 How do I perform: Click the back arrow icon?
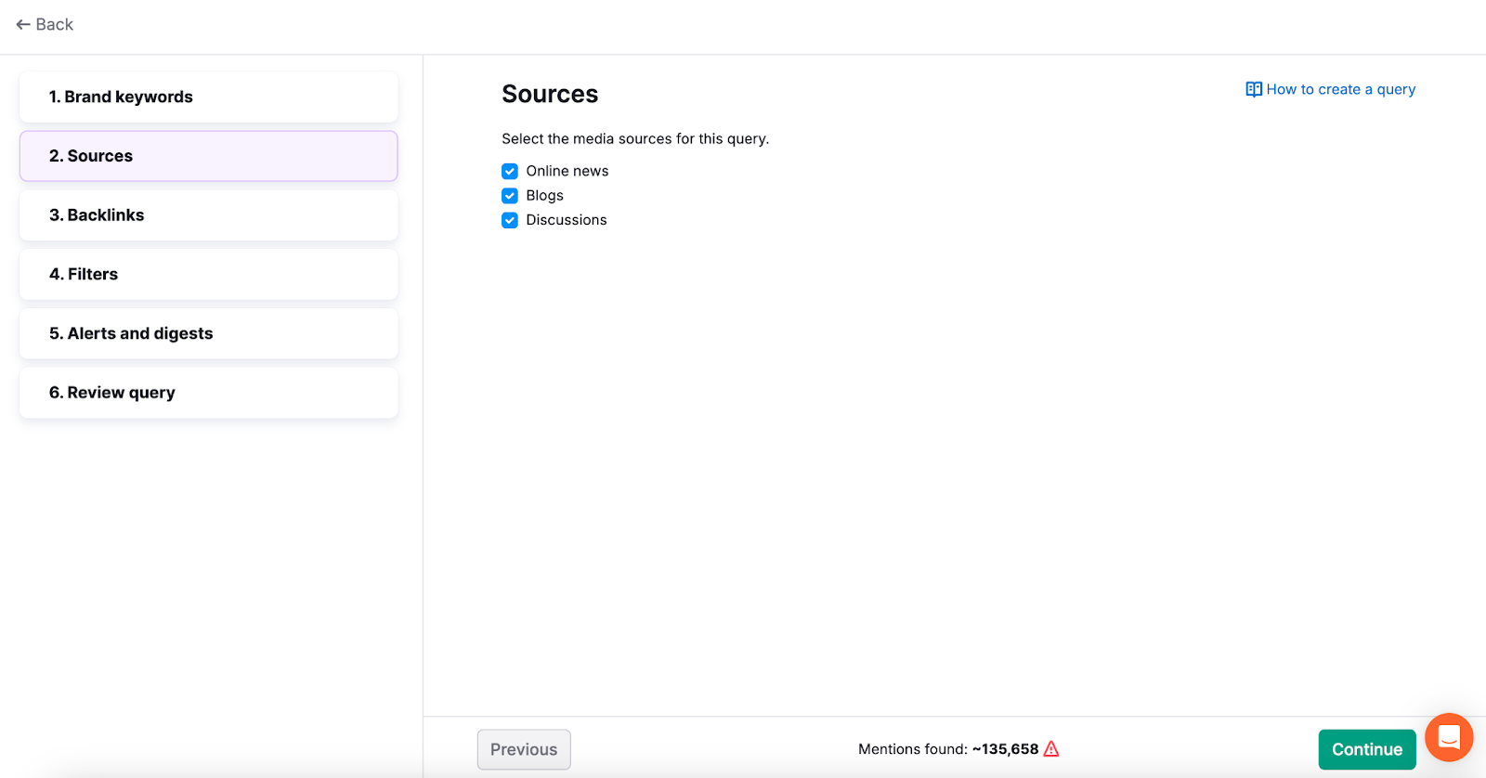click(23, 25)
